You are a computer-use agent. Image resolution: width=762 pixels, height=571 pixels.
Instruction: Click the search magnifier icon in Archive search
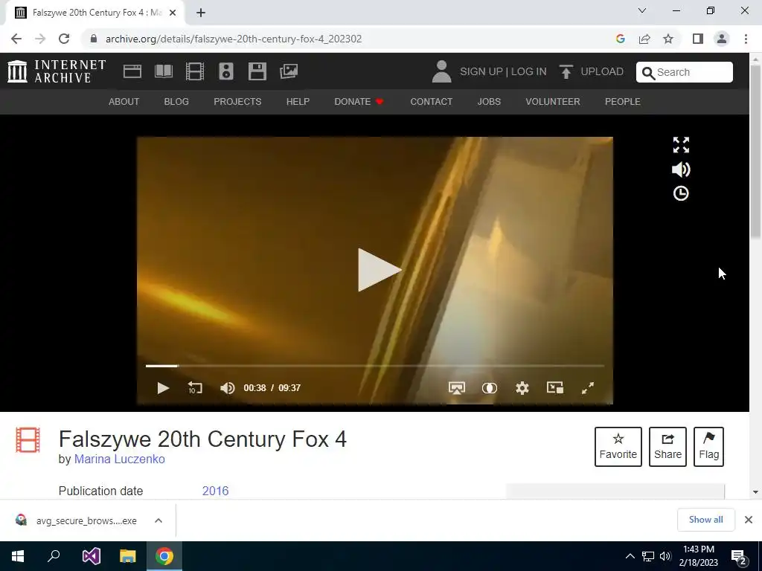tap(648, 73)
